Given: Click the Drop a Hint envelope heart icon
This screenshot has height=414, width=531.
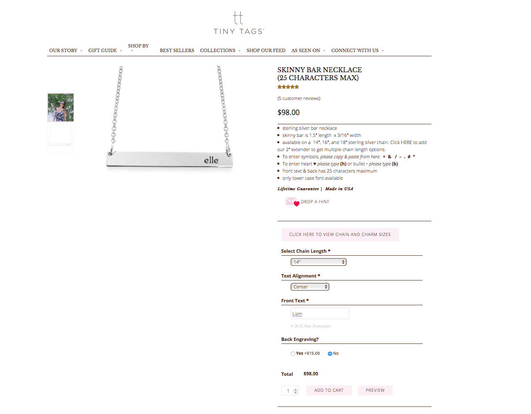Looking at the screenshot, I should tap(292, 202).
